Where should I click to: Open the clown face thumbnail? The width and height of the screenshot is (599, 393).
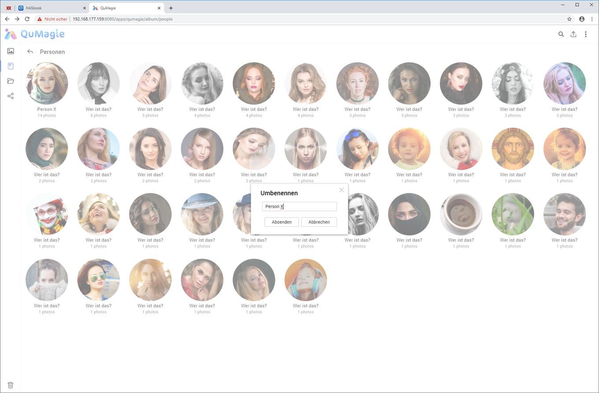point(47,214)
